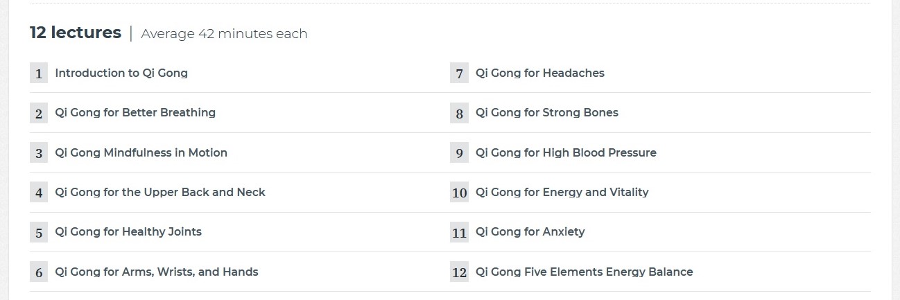Select Qi Gong for Energy and Vitality
The width and height of the screenshot is (900, 300).
[x=562, y=192]
